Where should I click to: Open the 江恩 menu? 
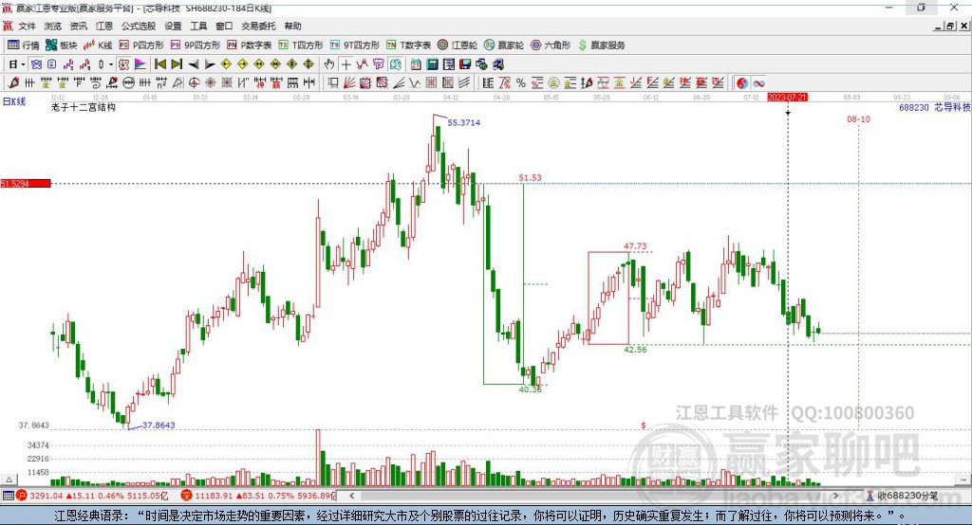[104, 26]
